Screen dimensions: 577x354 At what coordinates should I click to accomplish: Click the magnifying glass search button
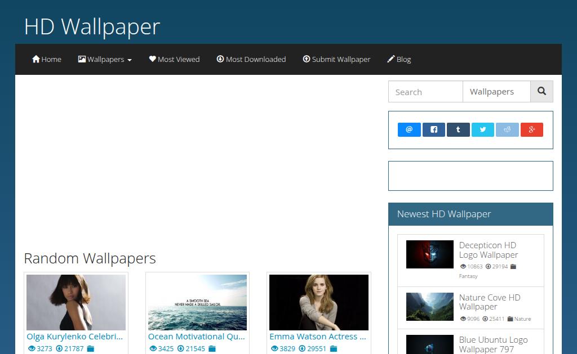542,91
